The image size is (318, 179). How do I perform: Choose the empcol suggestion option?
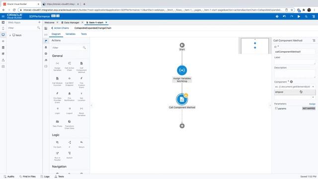click(295, 92)
